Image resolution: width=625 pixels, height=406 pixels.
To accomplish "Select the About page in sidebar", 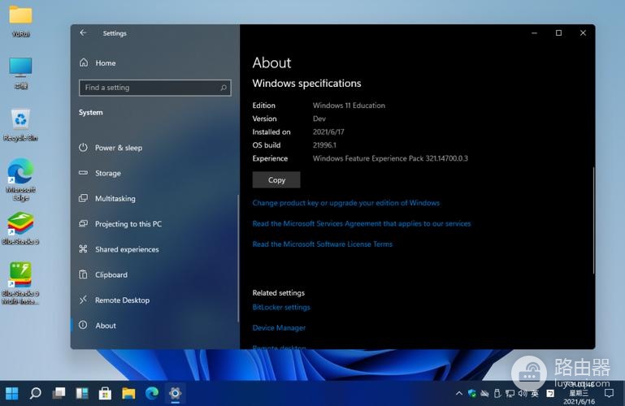I will pos(105,326).
